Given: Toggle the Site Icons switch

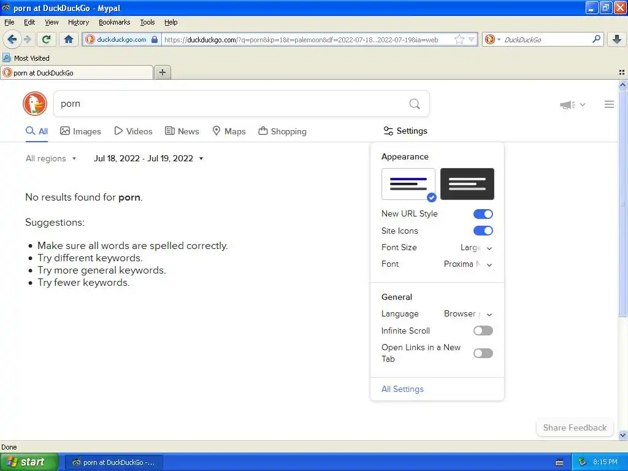Looking at the screenshot, I should click(483, 231).
